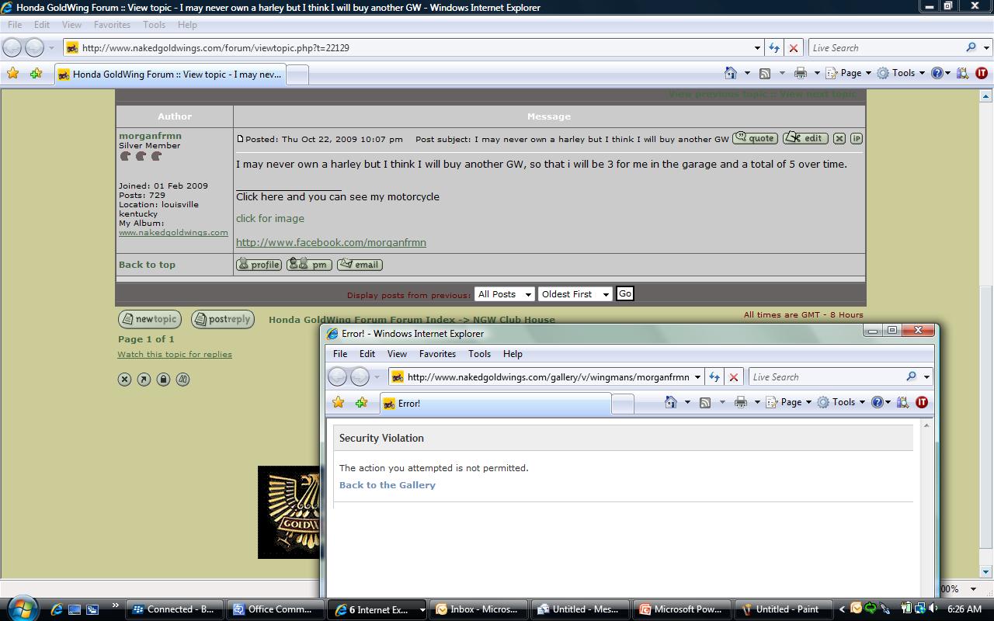Expand Page menu dropdown in main window

868,73
